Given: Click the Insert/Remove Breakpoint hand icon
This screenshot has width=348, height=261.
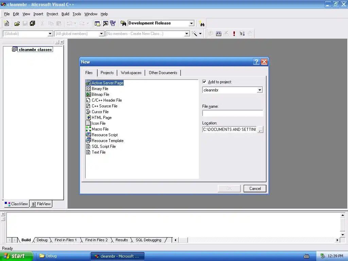Looking at the screenshot, I should pyautogui.click(x=250, y=34).
